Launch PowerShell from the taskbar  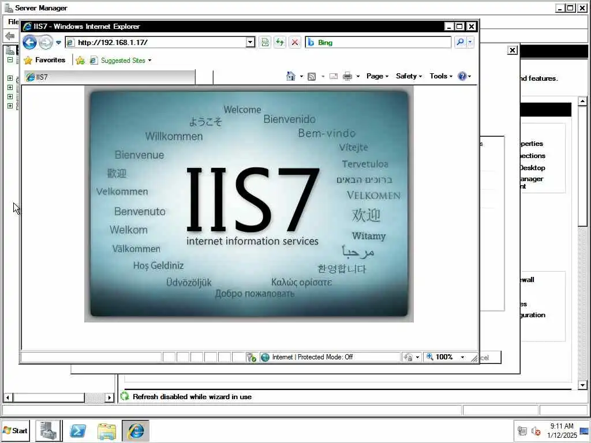coord(78,430)
